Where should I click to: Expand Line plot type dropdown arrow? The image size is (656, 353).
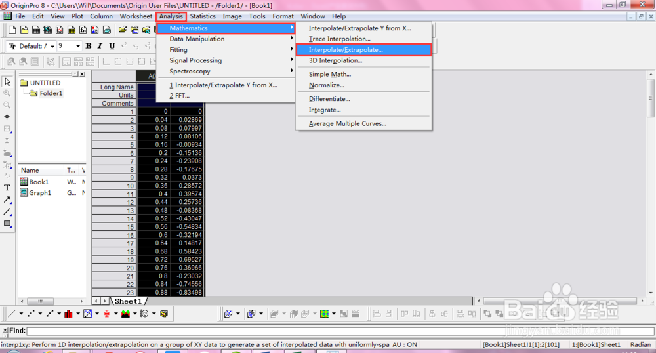[21, 313]
